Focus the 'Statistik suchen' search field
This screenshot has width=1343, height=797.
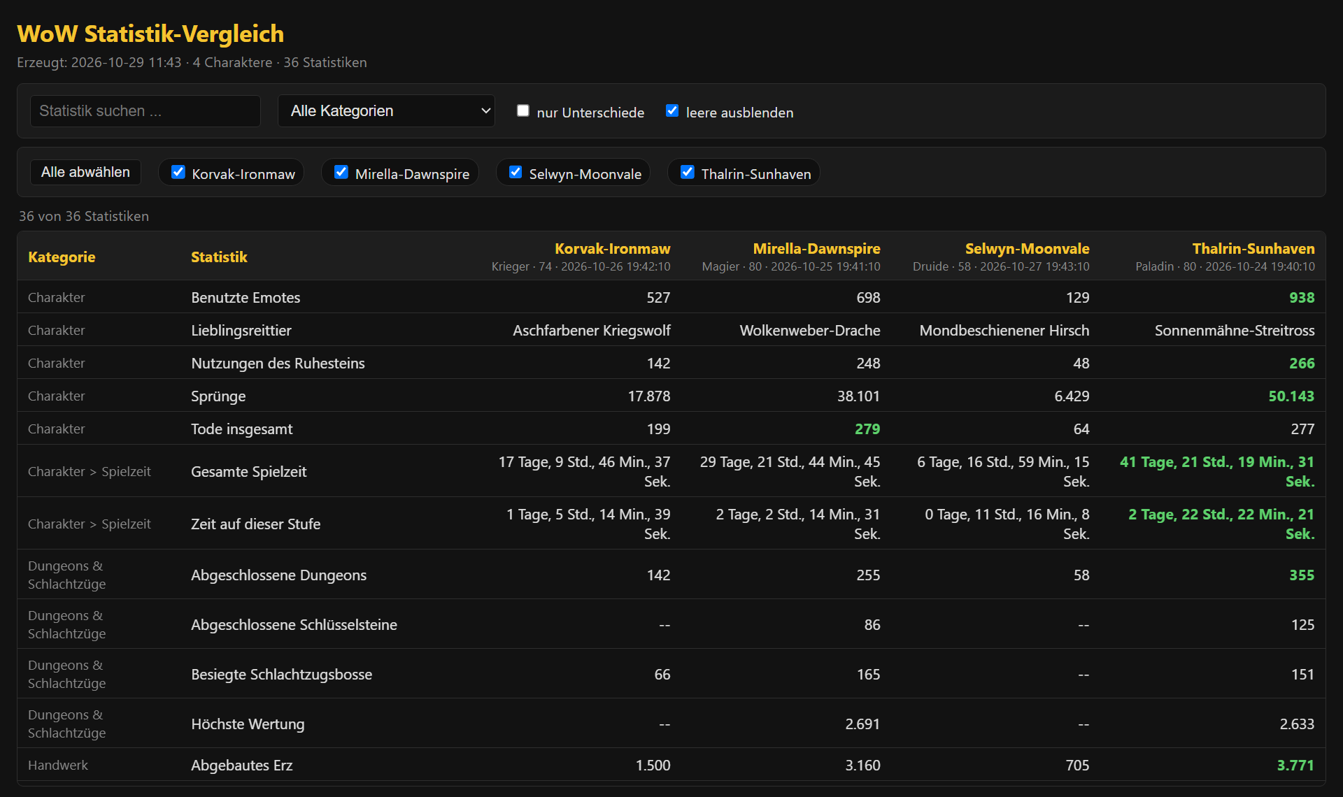(145, 110)
